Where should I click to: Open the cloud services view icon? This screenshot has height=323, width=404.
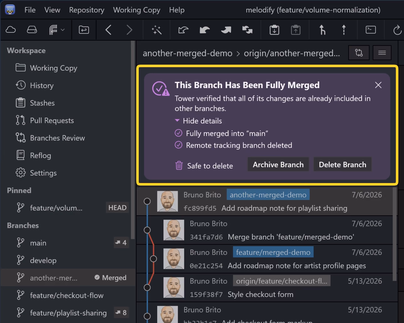coord(11,30)
